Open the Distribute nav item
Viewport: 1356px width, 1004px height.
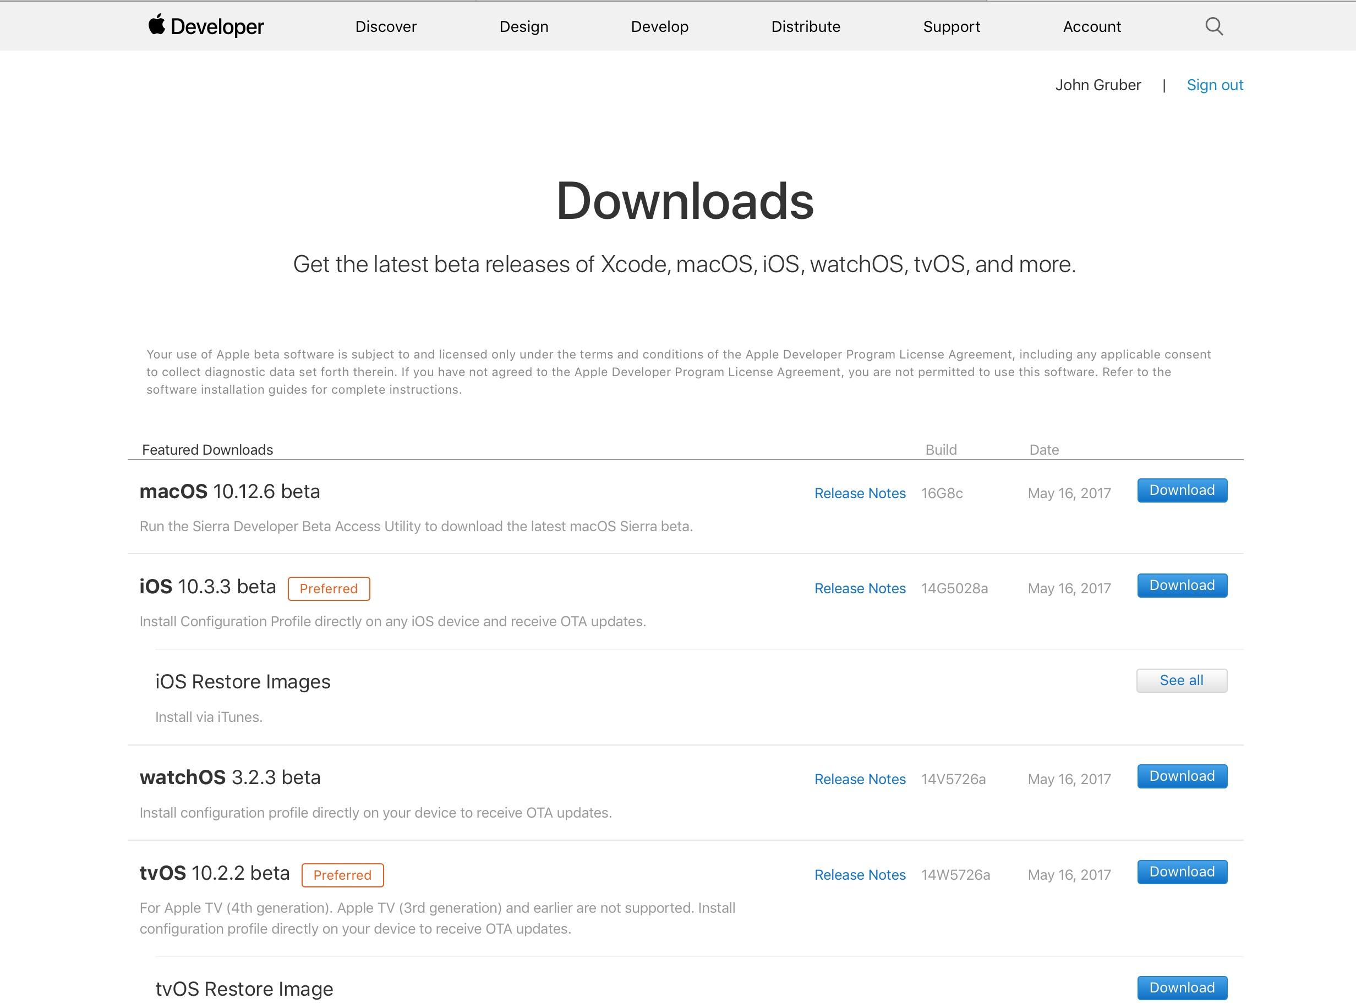[806, 27]
